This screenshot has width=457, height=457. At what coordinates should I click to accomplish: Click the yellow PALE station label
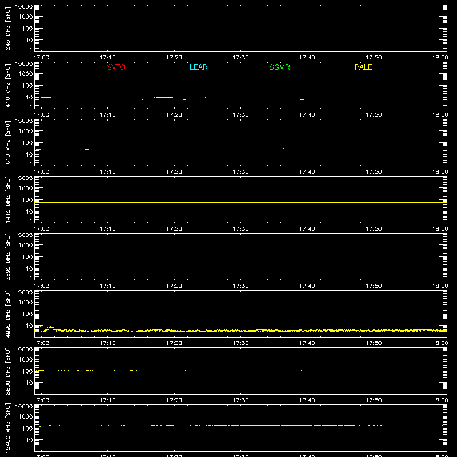coord(363,67)
